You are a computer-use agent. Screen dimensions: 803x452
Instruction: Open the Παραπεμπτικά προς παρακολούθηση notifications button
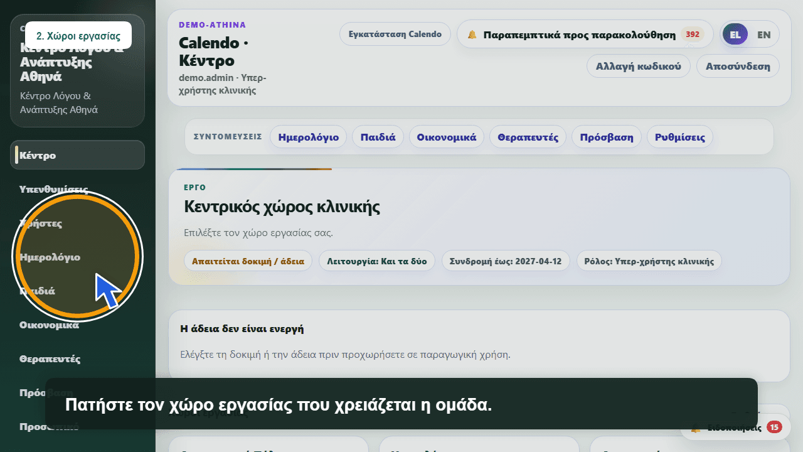pos(585,35)
